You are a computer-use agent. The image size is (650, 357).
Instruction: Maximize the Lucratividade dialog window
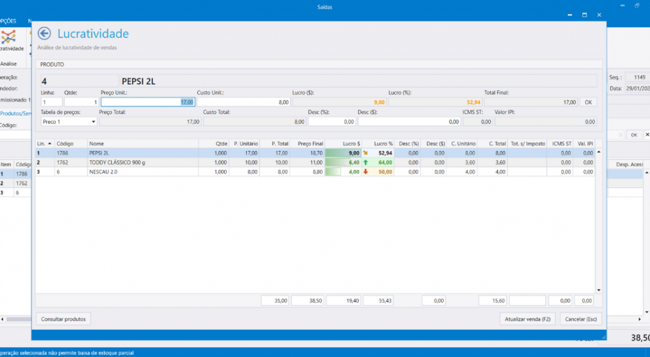point(584,15)
